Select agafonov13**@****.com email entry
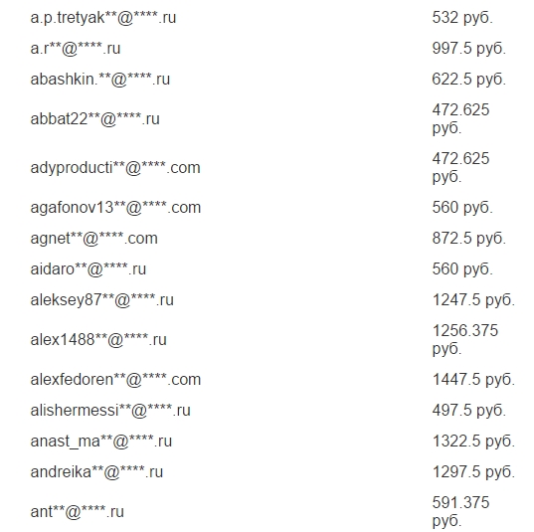This screenshot has height=532, width=534. tap(115, 208)
